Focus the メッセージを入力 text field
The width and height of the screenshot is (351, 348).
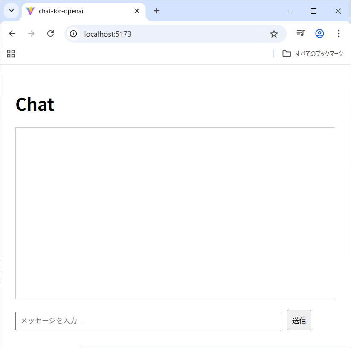pos(148,321)
